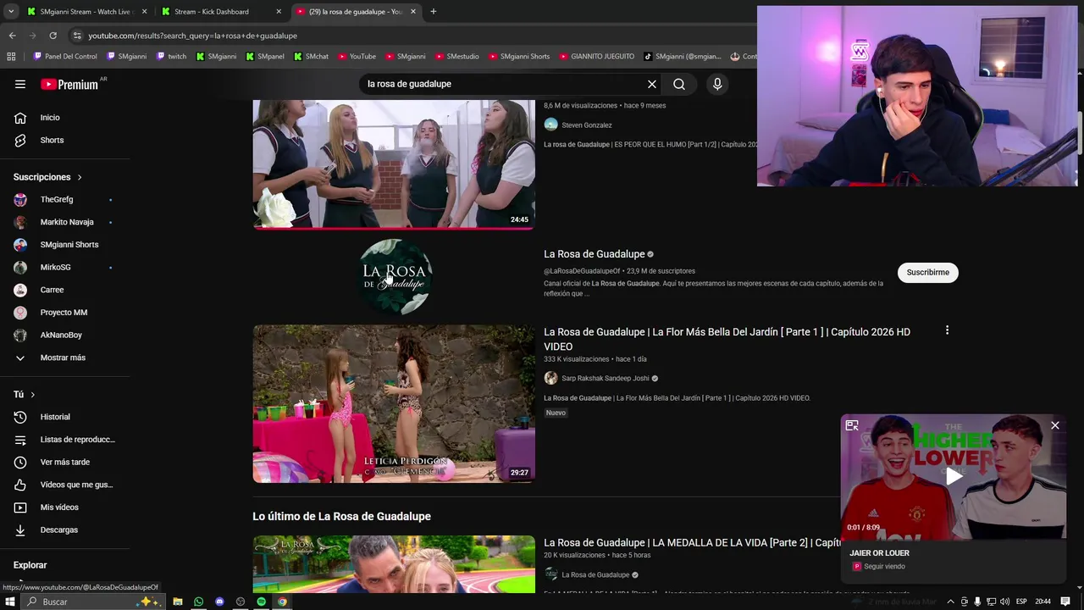1084x610 pixels.
Task: Open Discord from the taskbar
Action: click(219, 602)
